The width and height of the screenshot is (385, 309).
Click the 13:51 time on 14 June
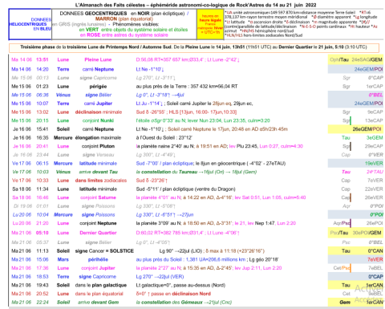43,59
